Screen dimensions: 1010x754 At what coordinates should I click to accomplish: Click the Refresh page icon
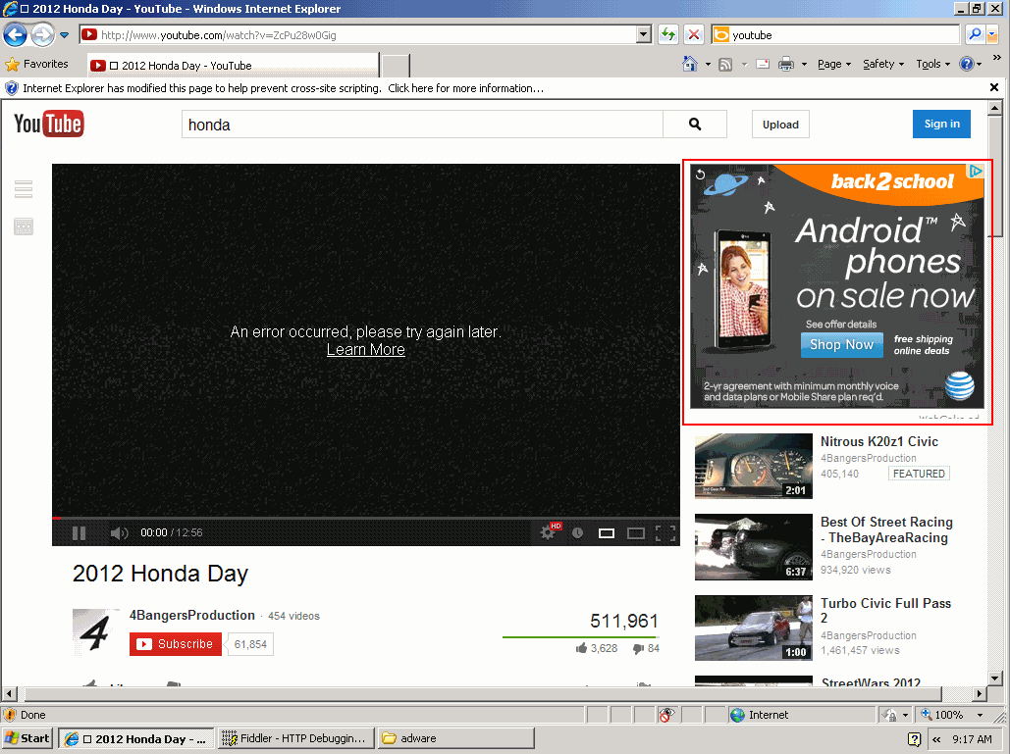(x=668, y=34)
